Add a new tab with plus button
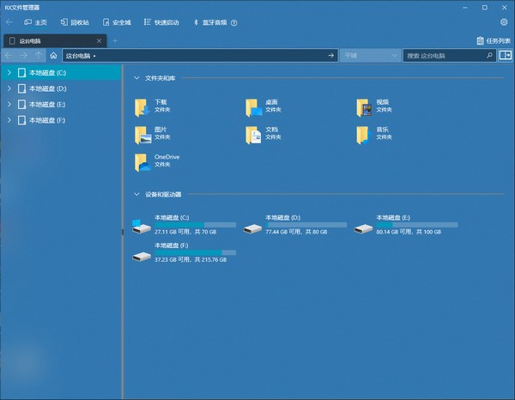Viewport: 515px width, 400px height. click(x=115, y=40)
